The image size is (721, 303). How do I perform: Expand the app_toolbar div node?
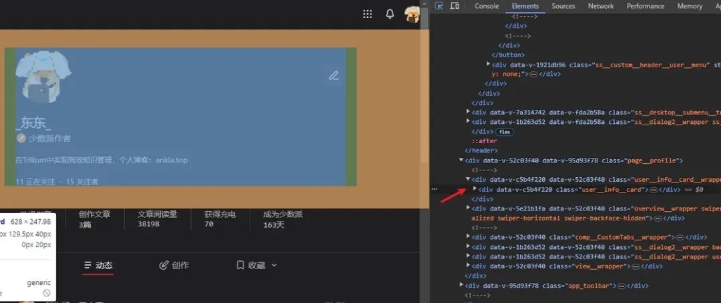pyautogui.click(x=461, y=284)
